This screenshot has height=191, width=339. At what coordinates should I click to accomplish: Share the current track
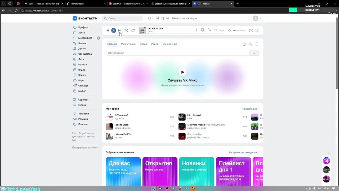[x=257, y=31]
